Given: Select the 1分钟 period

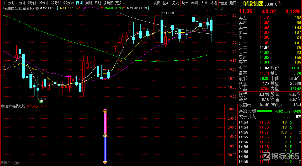Looking at the screenshot, I should 21,3.
